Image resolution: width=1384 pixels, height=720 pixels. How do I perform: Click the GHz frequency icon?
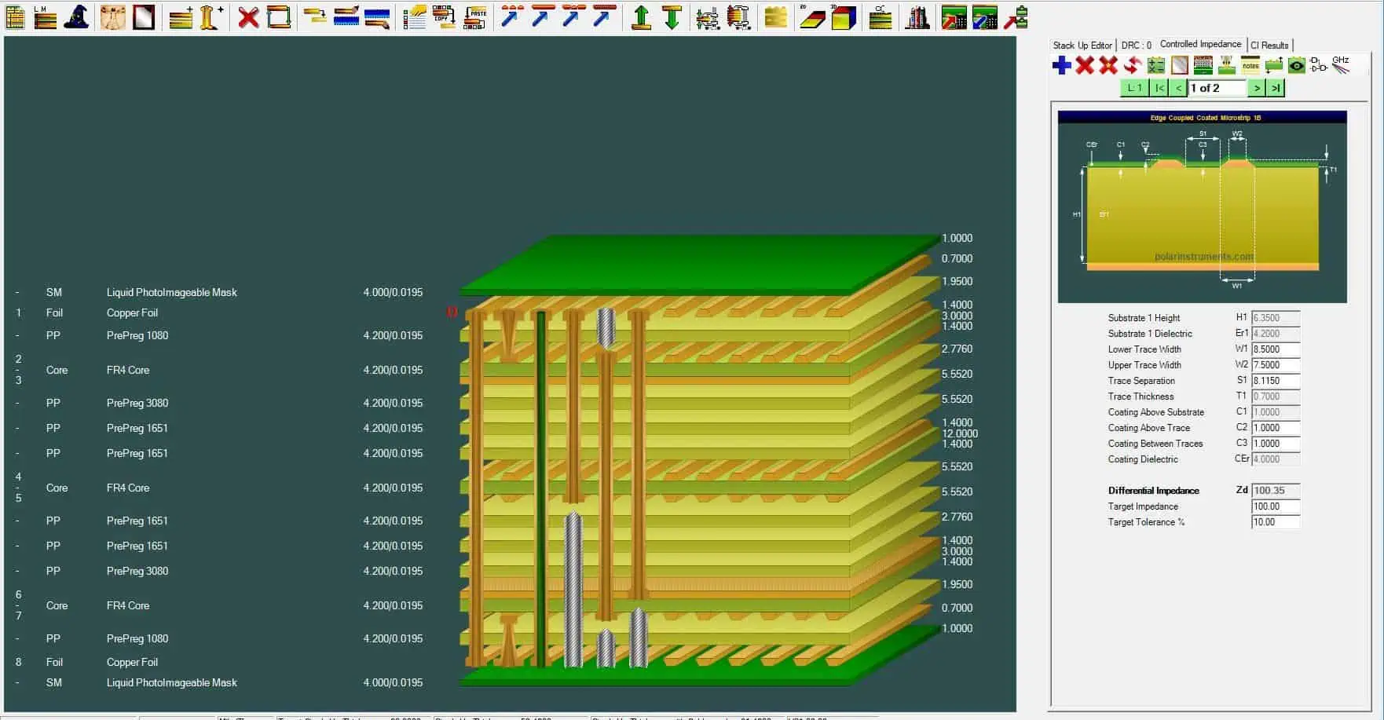coord(1342,64)
